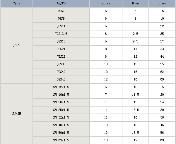Click the D value 62 for JGS42
The width and height of the screenshot is (176, 144).
(162, 72)
